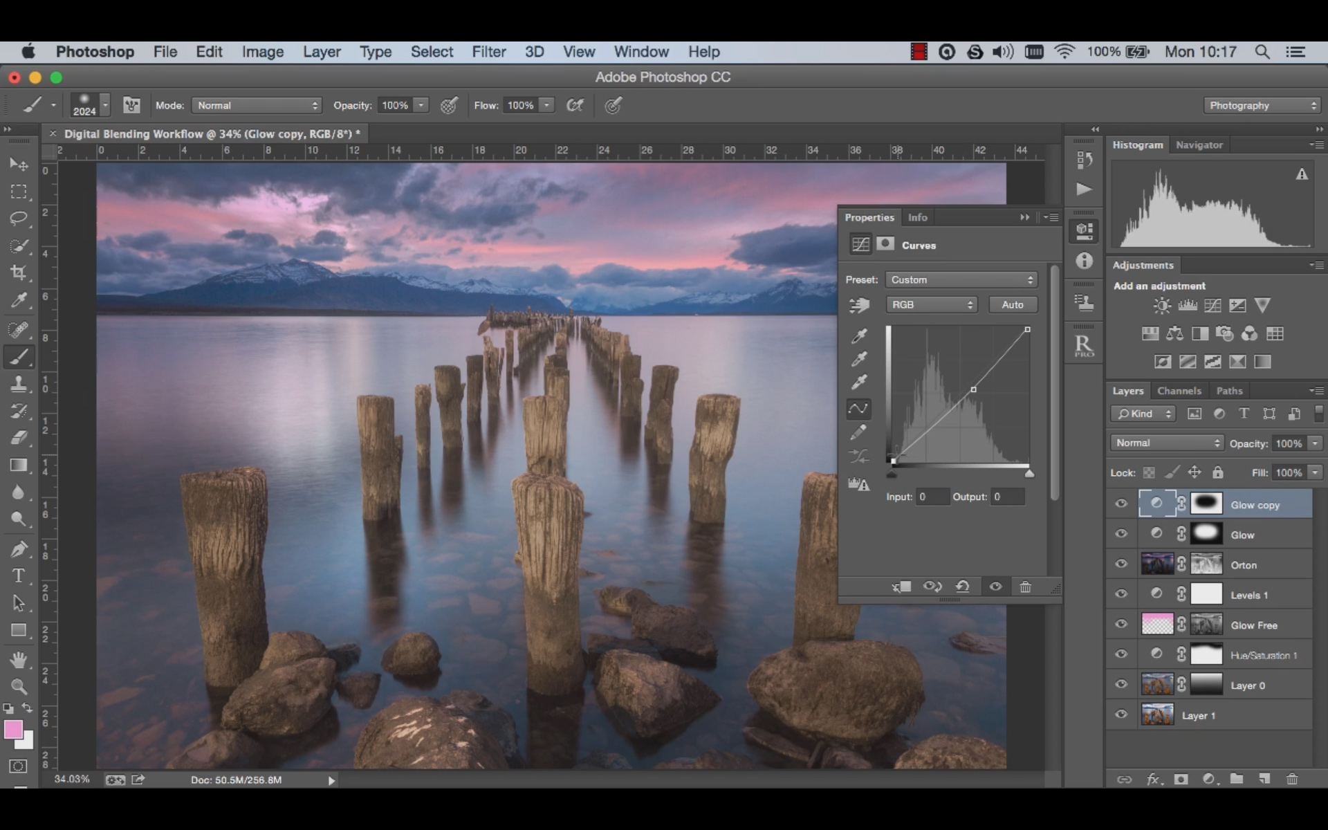This screenshot has height=830, width=1328.
Task: Switch to the Channels tab
Action: [1179, 390]
